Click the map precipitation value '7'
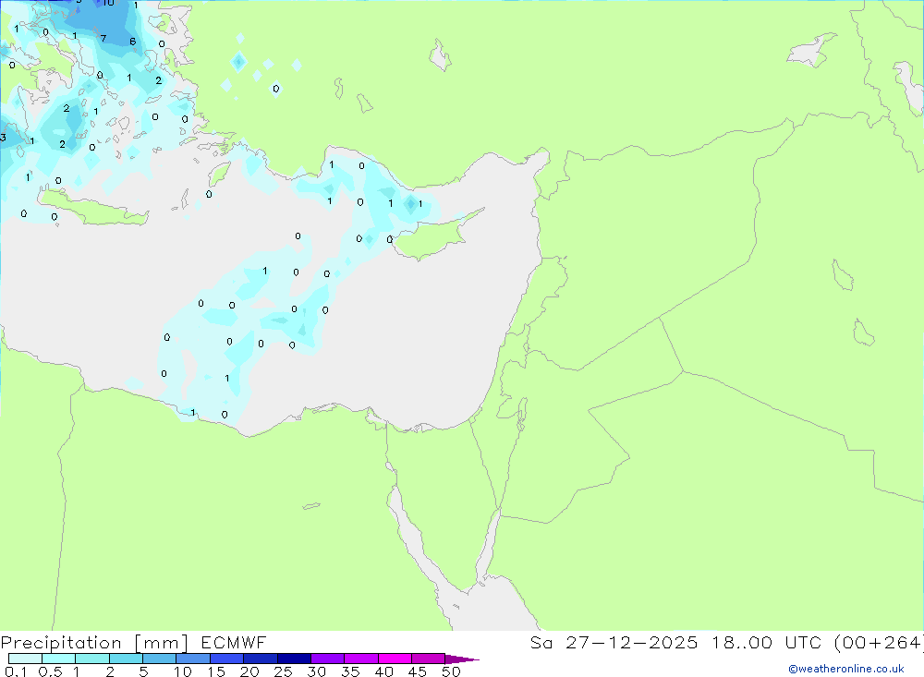 coord(103,39)
